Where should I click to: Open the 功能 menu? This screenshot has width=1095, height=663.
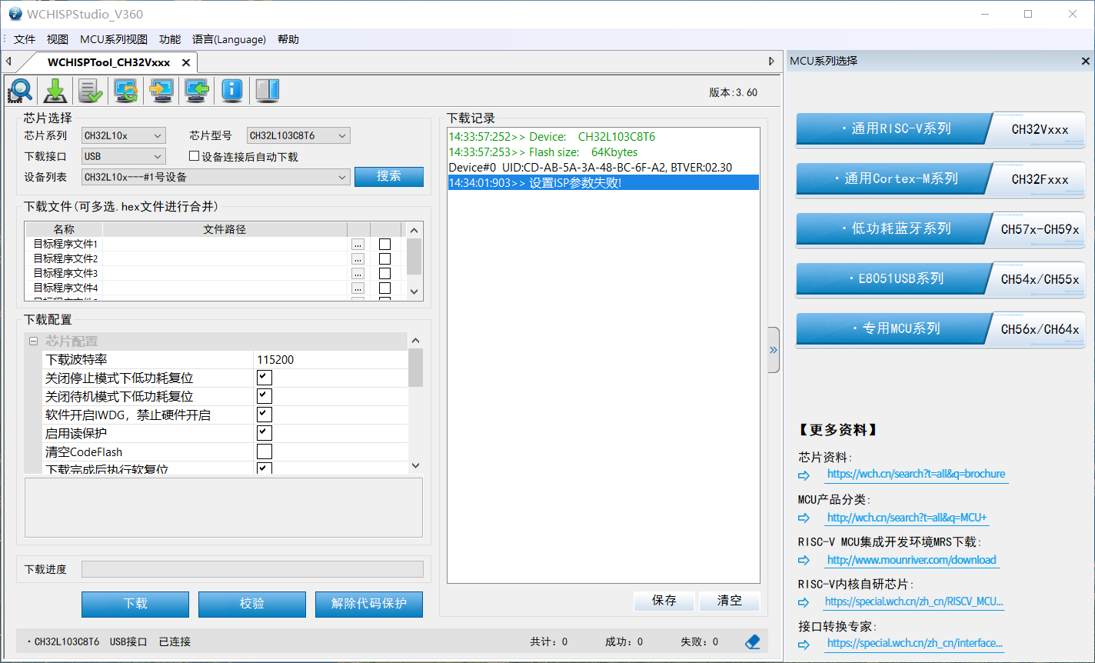coord(170,39)
